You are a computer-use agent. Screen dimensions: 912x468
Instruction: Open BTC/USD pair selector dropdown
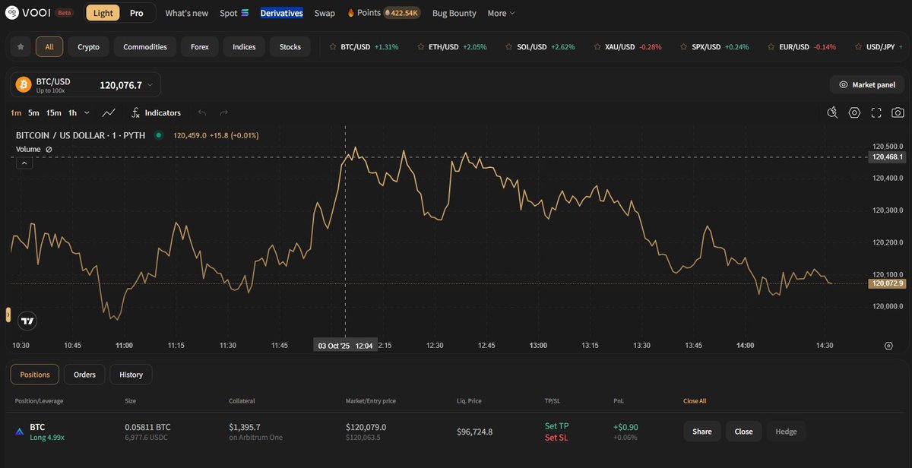[x=85, y=85]
